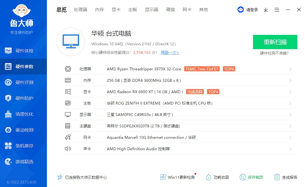Click the TSMC 7nm FinFET badge
Screen dimensions: 305x187
click(x=202, y=69)
